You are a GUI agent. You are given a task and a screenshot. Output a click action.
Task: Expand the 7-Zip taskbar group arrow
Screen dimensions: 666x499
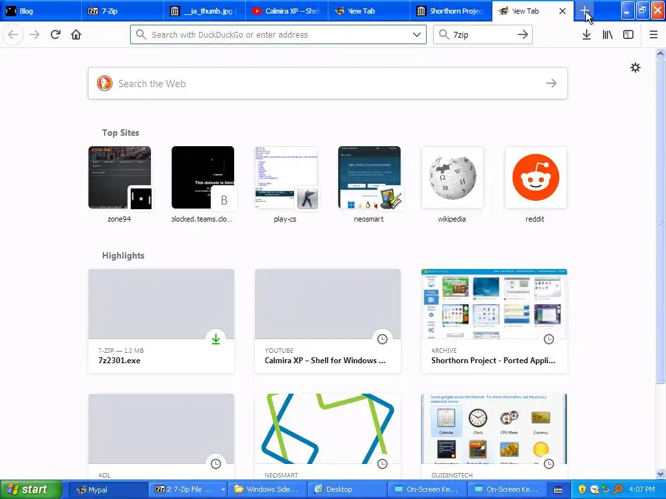[x=223, y=490]
